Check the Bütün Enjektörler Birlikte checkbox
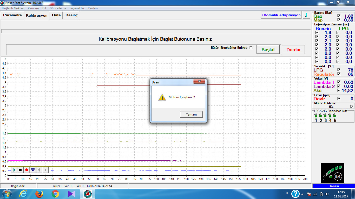 pos(251,48)
